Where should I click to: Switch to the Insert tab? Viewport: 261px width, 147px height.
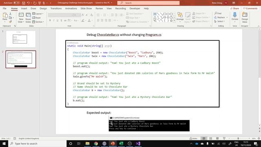pos(24,8)
